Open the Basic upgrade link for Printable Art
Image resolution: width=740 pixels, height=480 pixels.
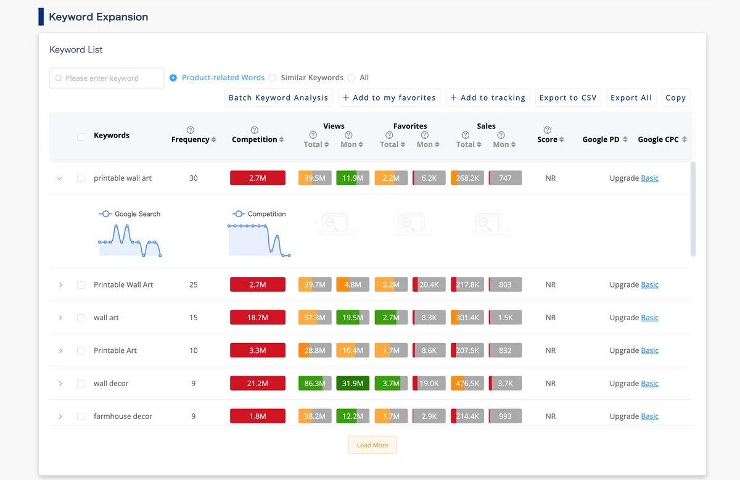point(649,350)
